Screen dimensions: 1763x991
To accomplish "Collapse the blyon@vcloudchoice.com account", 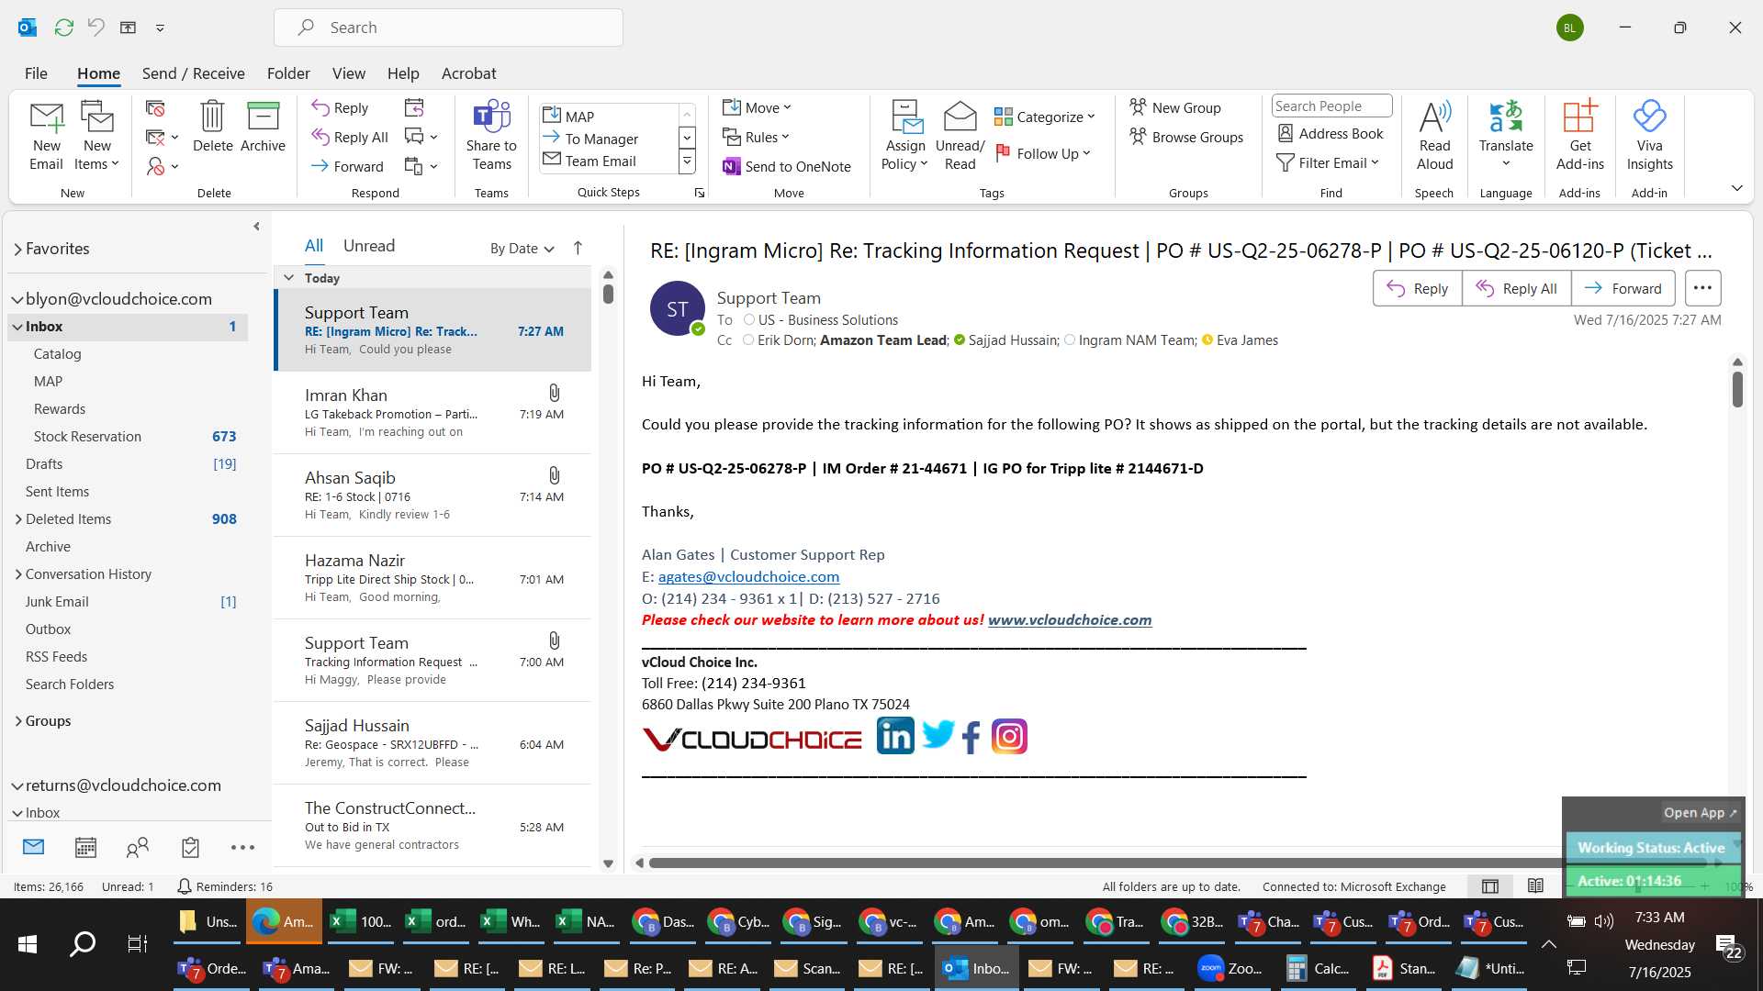I will [x=17, y=299].
